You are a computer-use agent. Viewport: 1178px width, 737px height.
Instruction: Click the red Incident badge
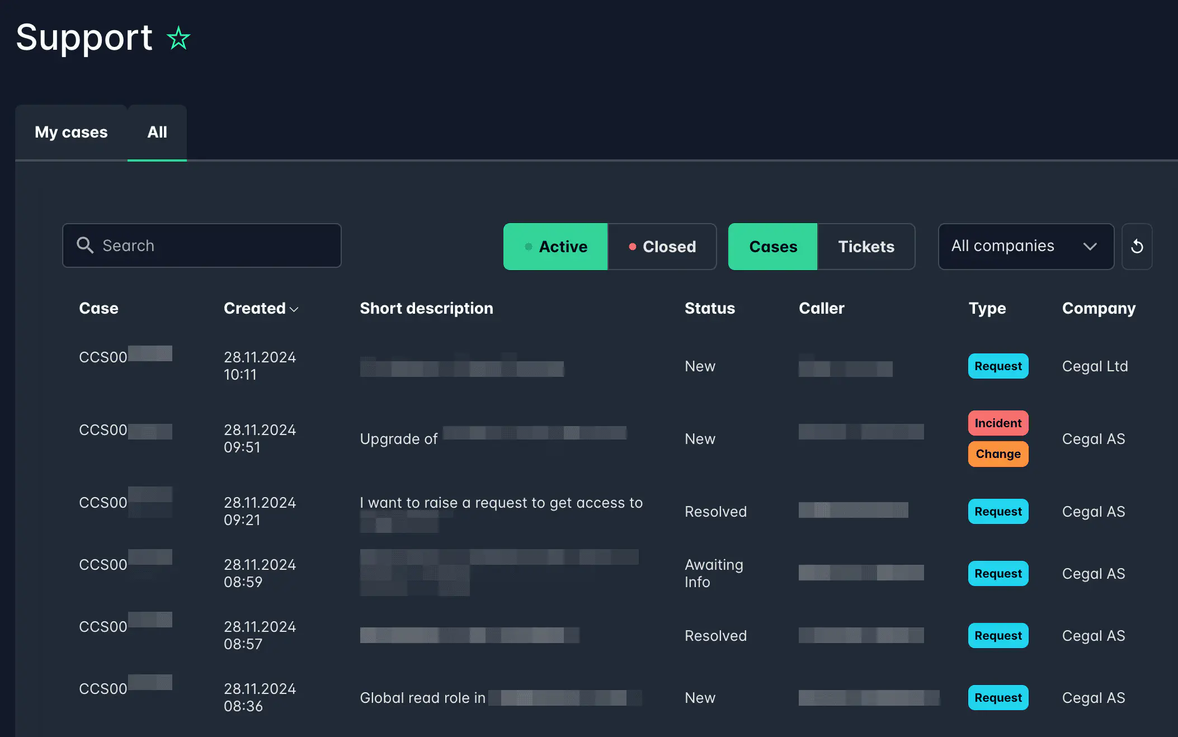[x=998, y=423]
